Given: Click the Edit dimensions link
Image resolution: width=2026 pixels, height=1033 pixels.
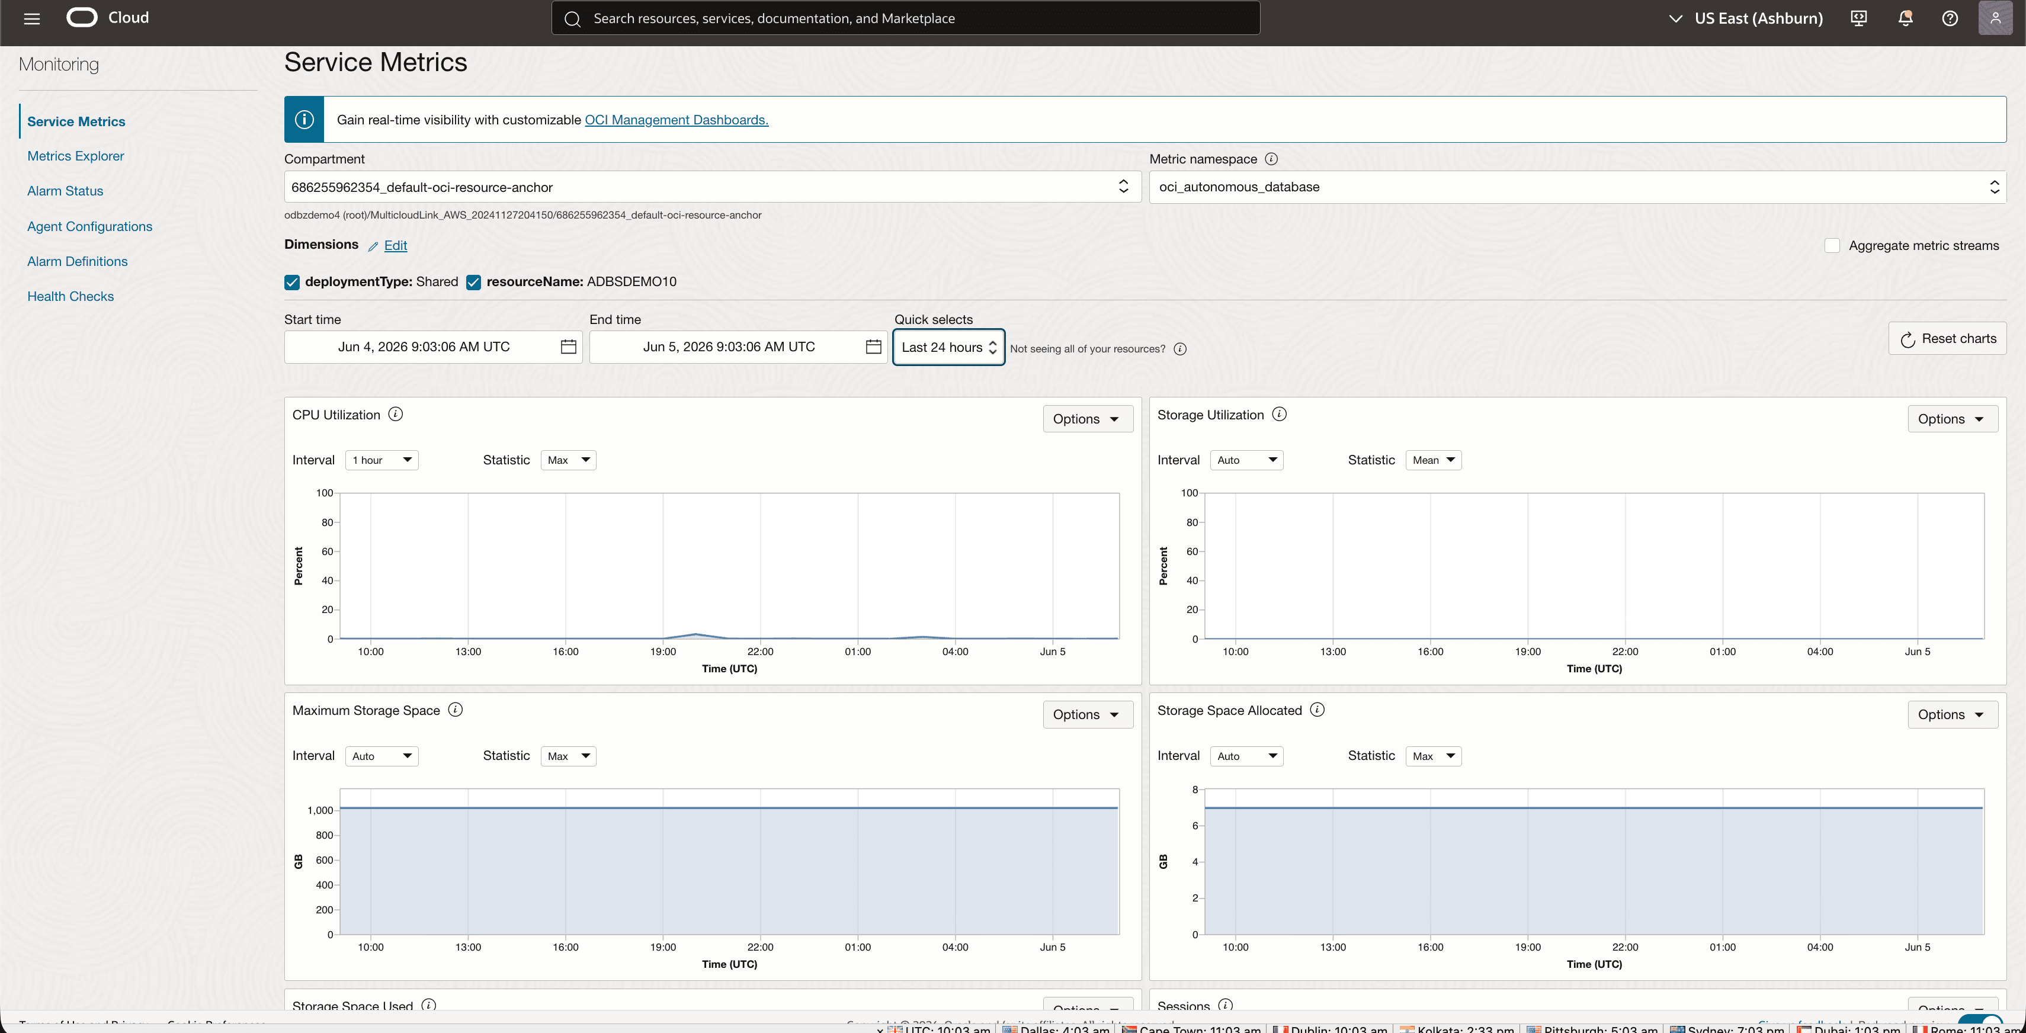Looking at the screenshot, I should 396,245.
